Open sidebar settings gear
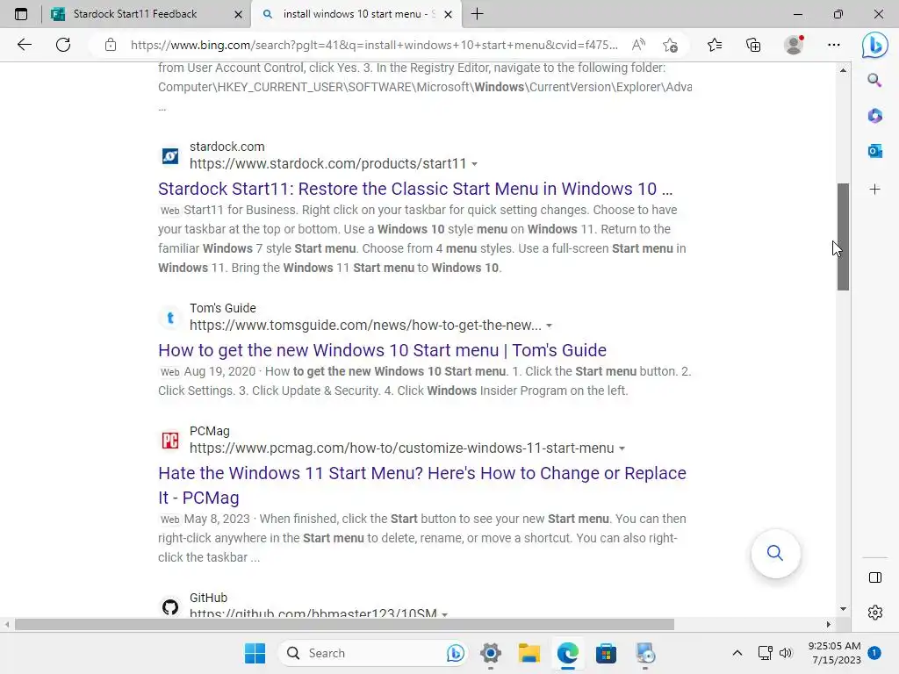Image resolution: width=899 pixels, height=674 pixels. coord(875,613)
